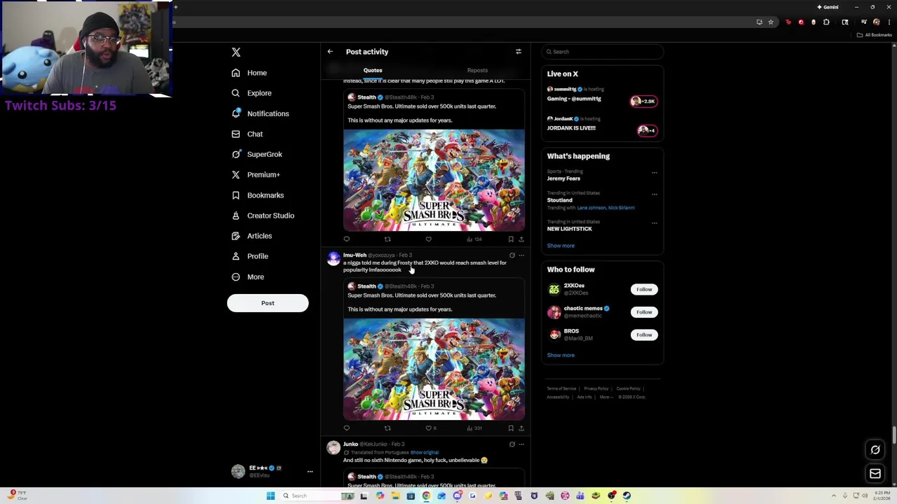Open more options for the Stoutland trend
897x504 pixels.
(655, 195)
